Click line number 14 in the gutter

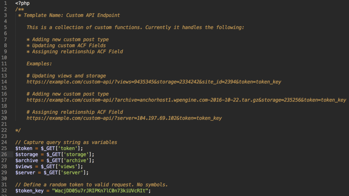[5, 82]
